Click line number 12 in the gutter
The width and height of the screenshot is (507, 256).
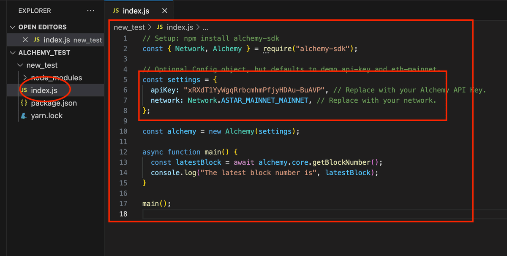[123, 152]
